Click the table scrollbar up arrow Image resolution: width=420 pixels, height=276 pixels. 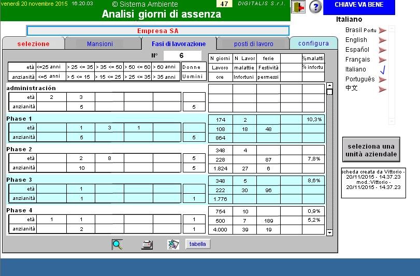tap(330, 85)
